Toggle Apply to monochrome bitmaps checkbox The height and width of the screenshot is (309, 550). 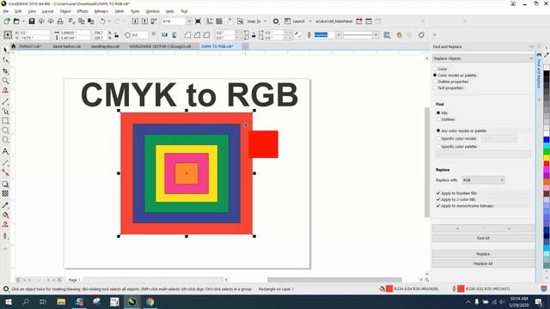(x=465, y=206)
